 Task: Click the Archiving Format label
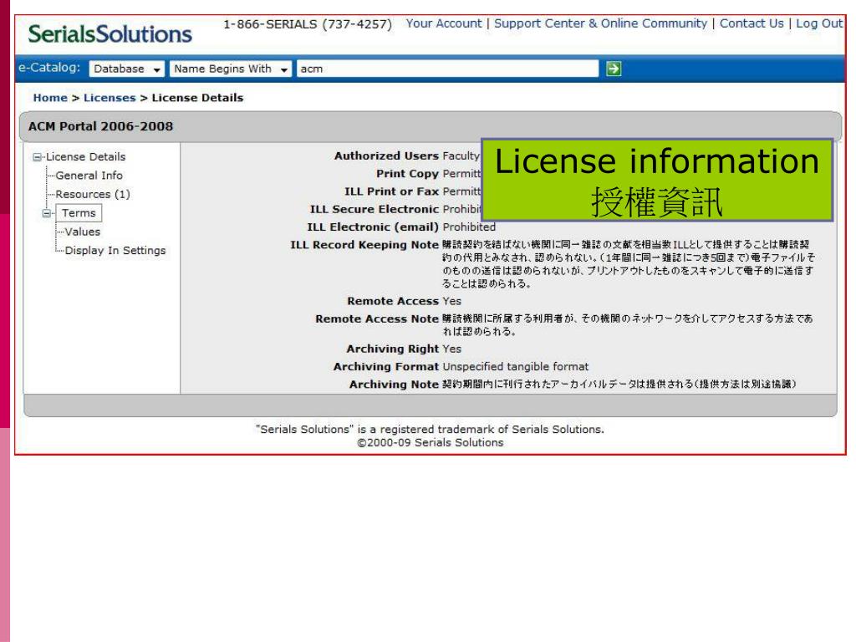point(386,367)
